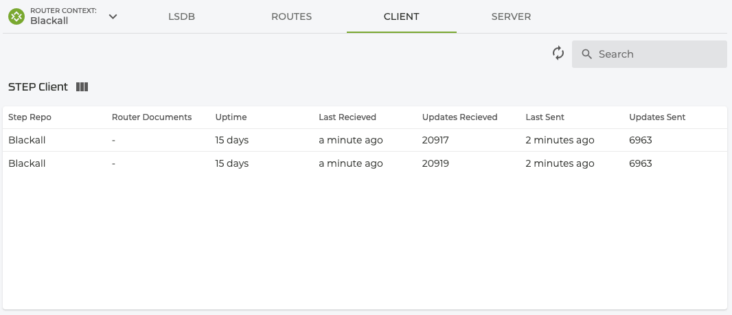Click the Router Documents column header
The image size is (732, 315).
tap(152, 117)
